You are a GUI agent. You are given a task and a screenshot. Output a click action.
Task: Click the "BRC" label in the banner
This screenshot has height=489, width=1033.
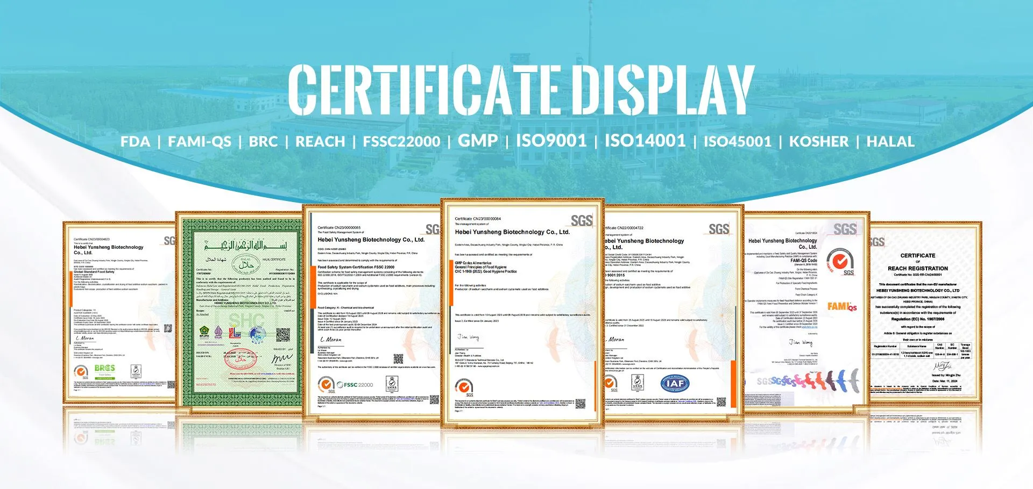pos(263,142)
